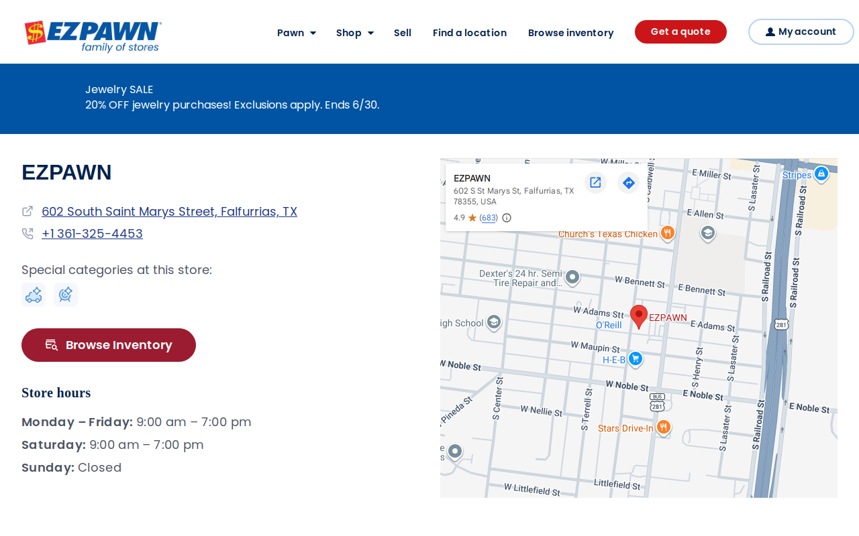Click Church's Texas Chicken restaurant marker
Image resolution: width=859 pixels, height=536 pixels.
[667, 233]
